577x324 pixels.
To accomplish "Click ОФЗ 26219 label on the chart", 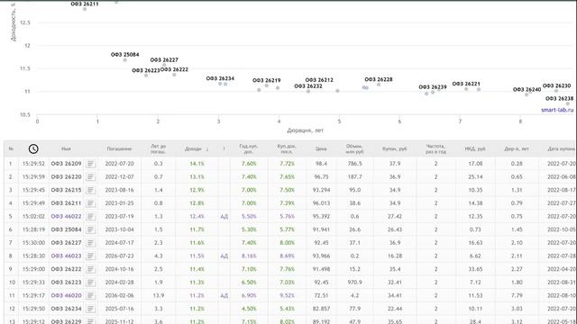I will pos(267,80).
